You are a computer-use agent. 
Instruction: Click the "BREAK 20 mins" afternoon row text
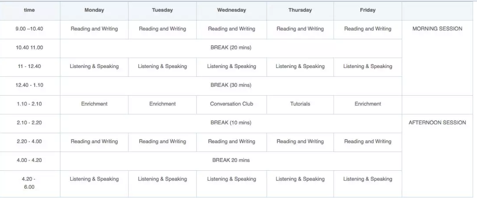[231, 161]
